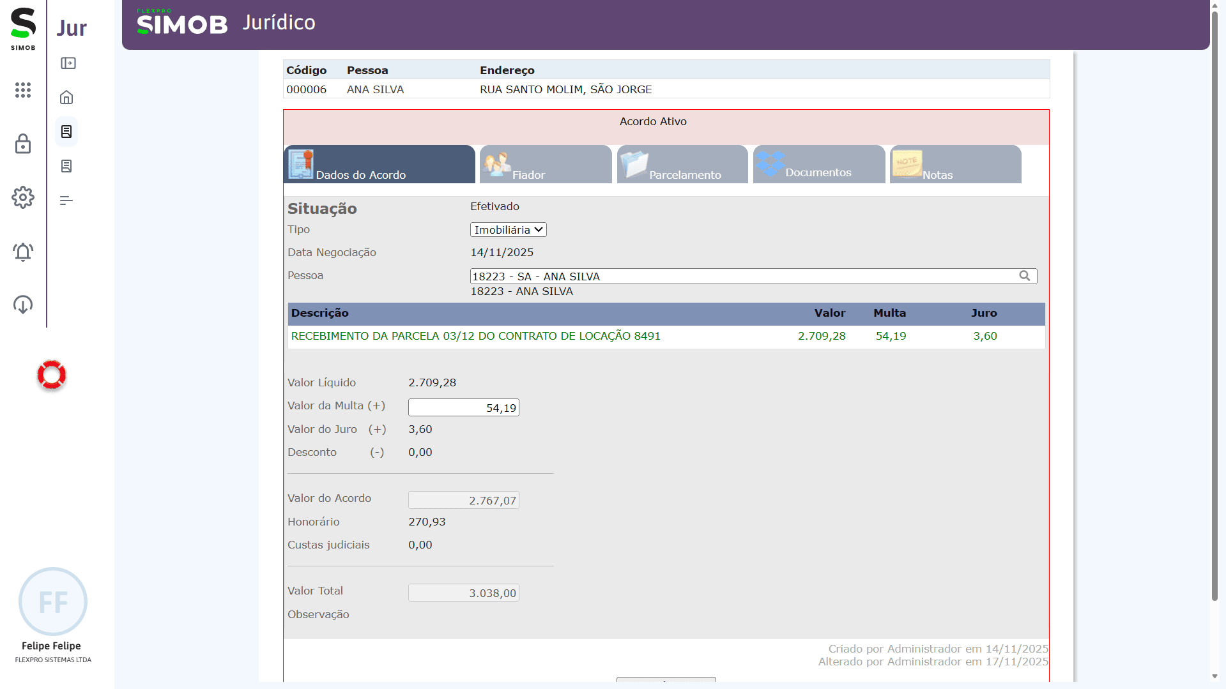1226x689 pixels.
Task: Click the Pessoa text input field
Action: [741, 276]
